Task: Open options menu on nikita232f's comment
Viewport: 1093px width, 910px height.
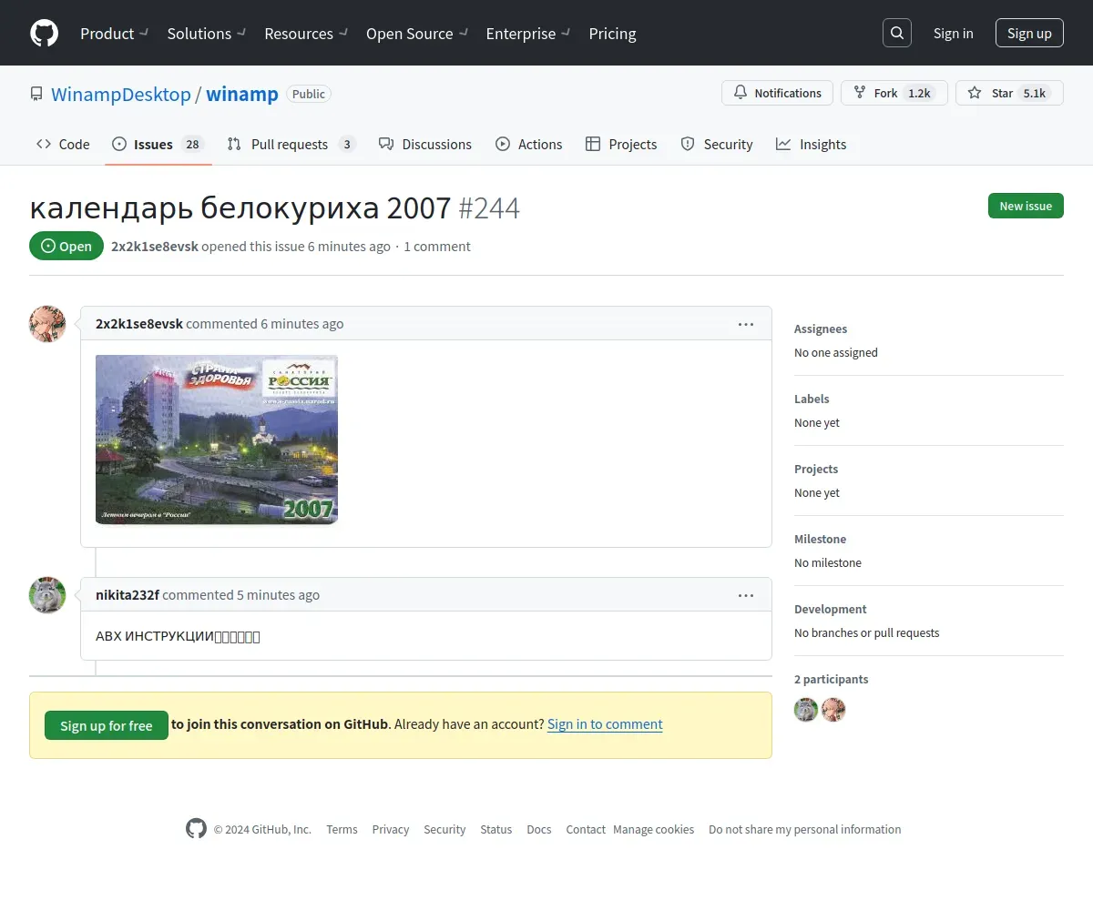Action: [x=746, y=595]
